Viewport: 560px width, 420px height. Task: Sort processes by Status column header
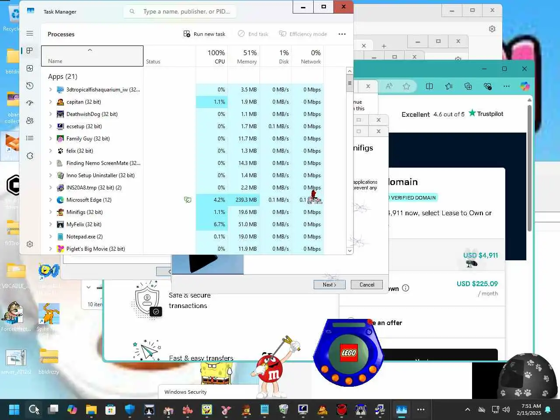tap(170, 56)
